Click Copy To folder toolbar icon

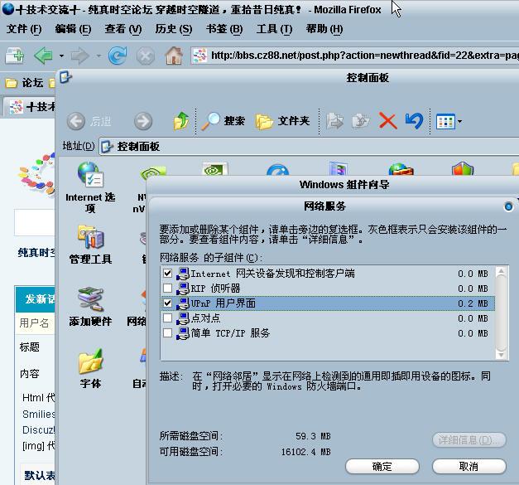point(361,121)
